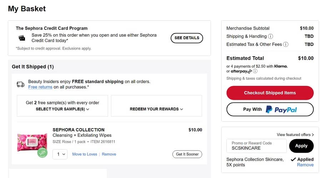
Task: Expand Select Your Sample(s) dropdown
Action: pos(62,109)
